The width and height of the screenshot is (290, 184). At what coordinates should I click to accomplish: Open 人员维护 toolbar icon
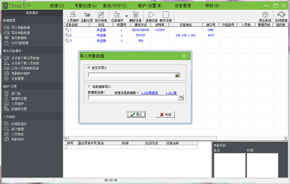pyautogui.click(x=73, y=16)
